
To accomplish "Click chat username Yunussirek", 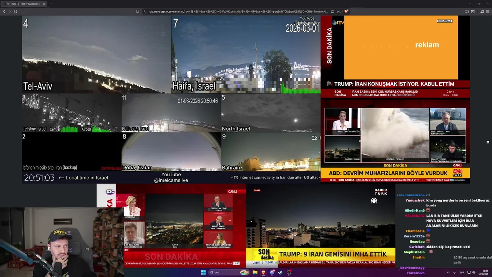I will click(415, 200).
